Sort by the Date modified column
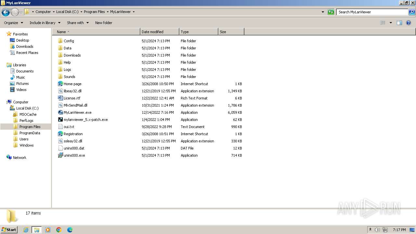Screen dimensions: 416x234 (x=160, y=32)
